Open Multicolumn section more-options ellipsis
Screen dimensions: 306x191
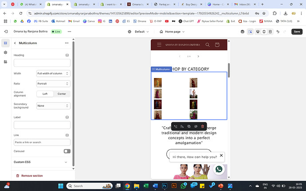pos(67,43)
